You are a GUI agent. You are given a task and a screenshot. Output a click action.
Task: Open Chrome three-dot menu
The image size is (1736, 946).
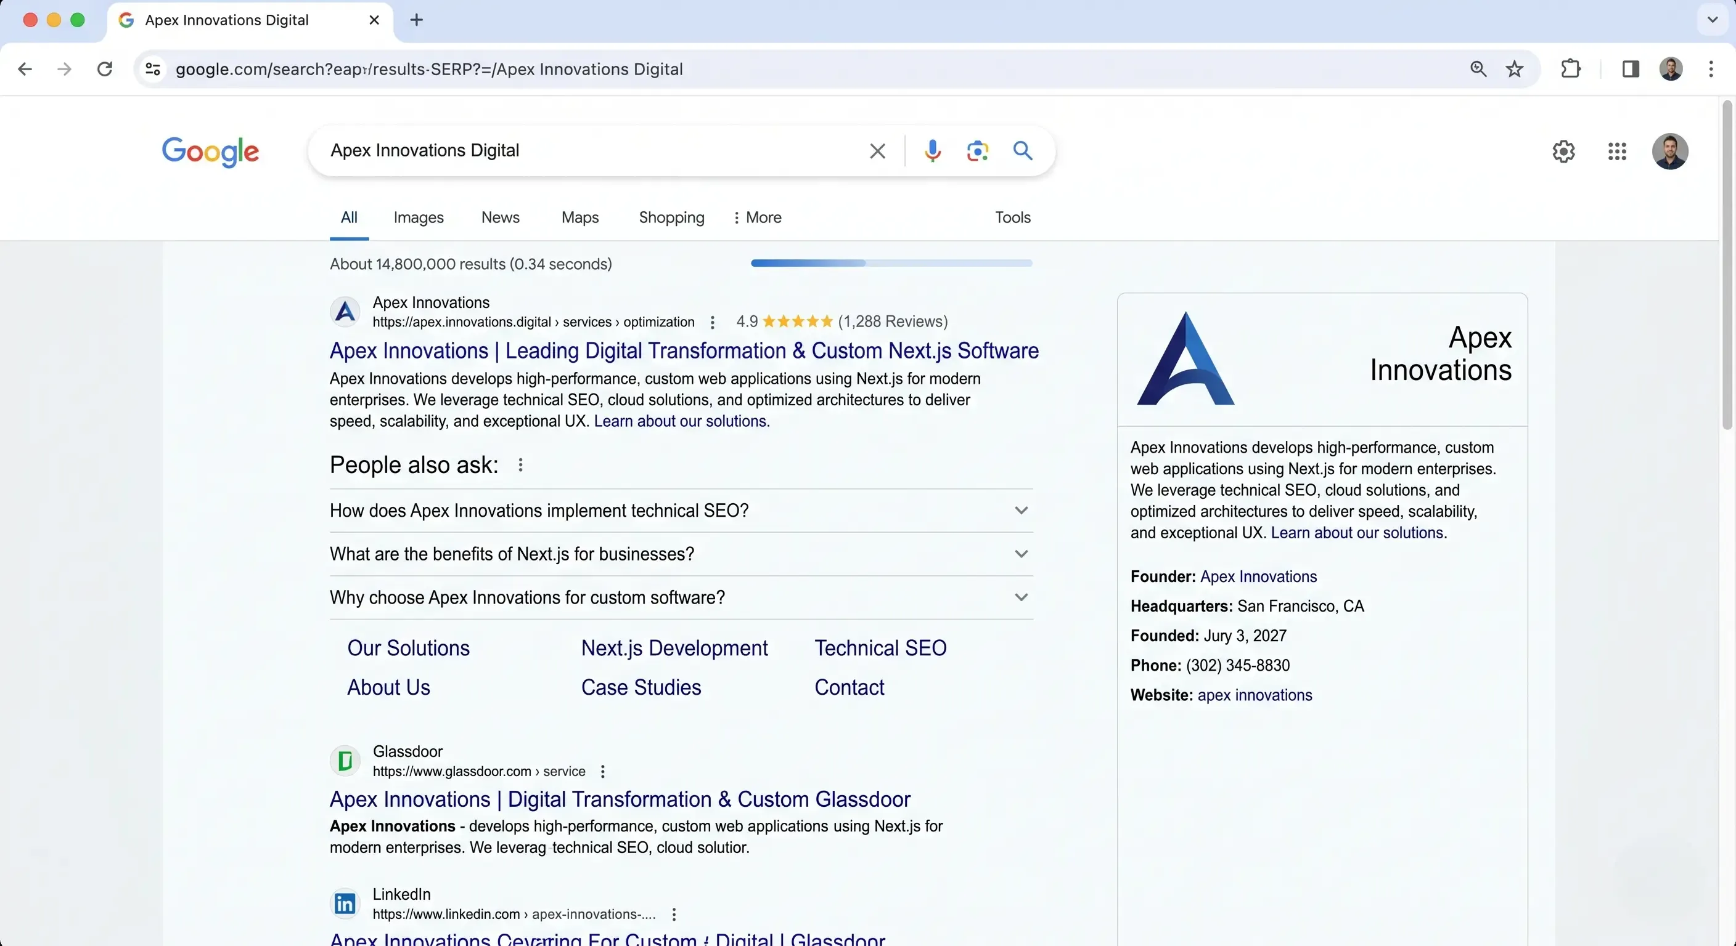point(1711,69)
